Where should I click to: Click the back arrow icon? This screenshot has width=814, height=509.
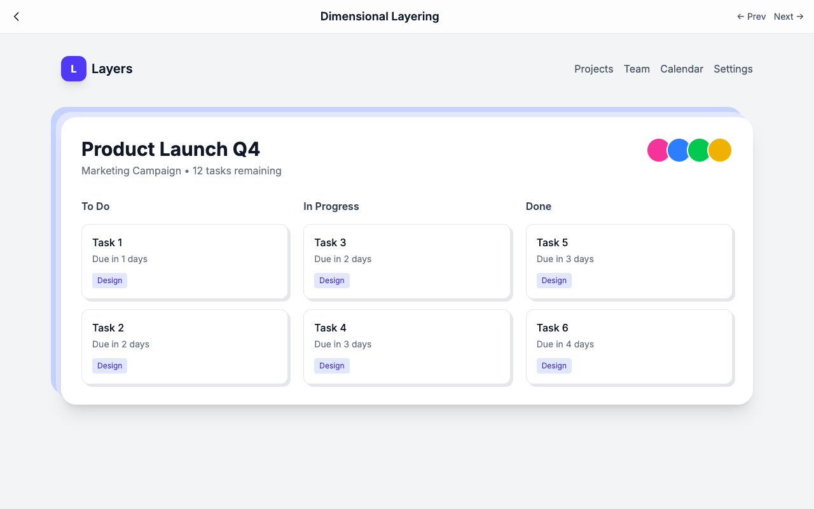point(17,17)
